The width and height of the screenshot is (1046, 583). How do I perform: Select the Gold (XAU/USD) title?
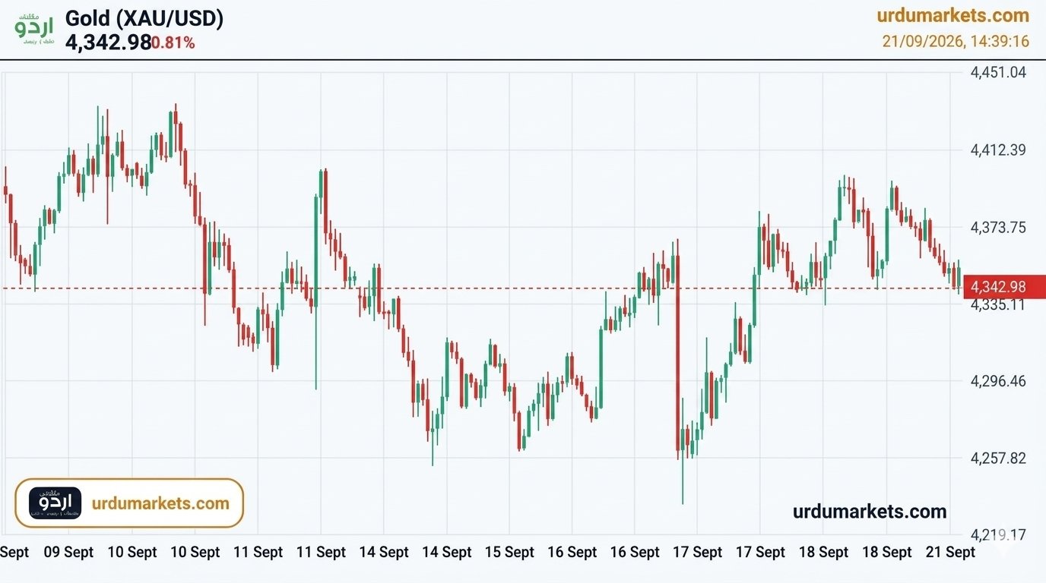pyautogui.click(x=144, y=18)
